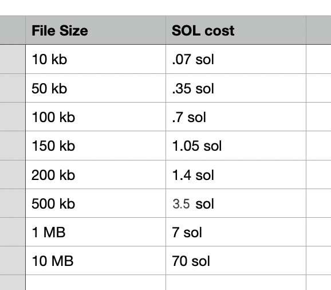Select the 1.05 sol cell
This screenshot has width=331, height=290.
pos(236,146)
